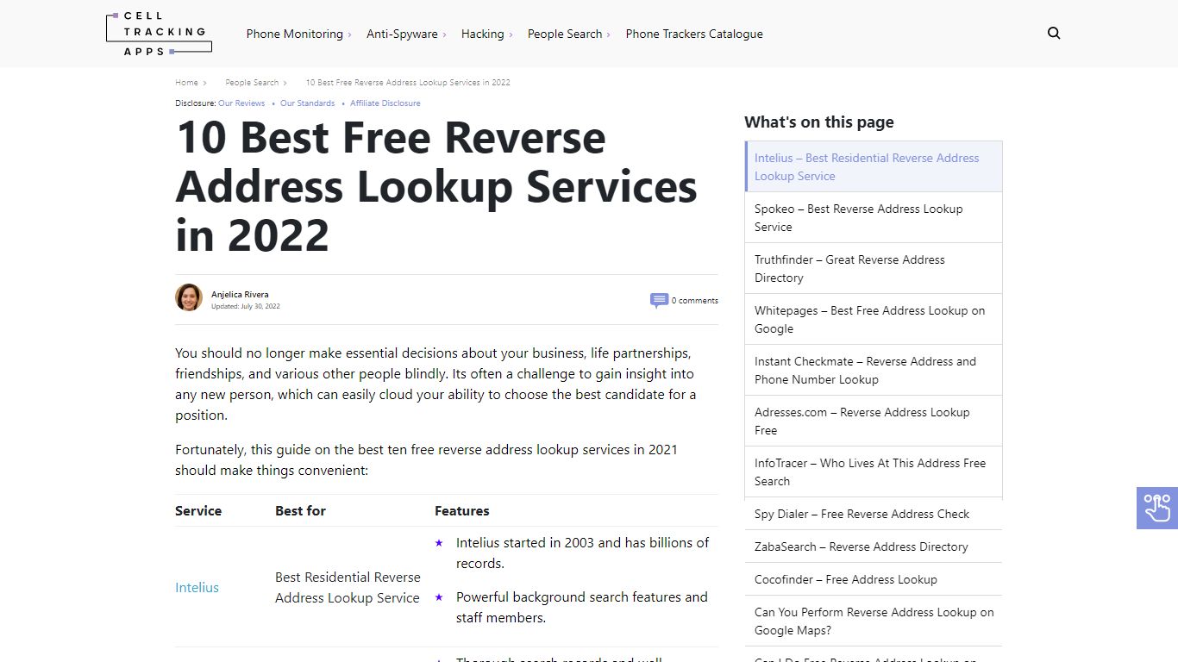Jump to Adresses.com section
The height and width of the screenshot is (662, 1178).
tap(874, 421)
